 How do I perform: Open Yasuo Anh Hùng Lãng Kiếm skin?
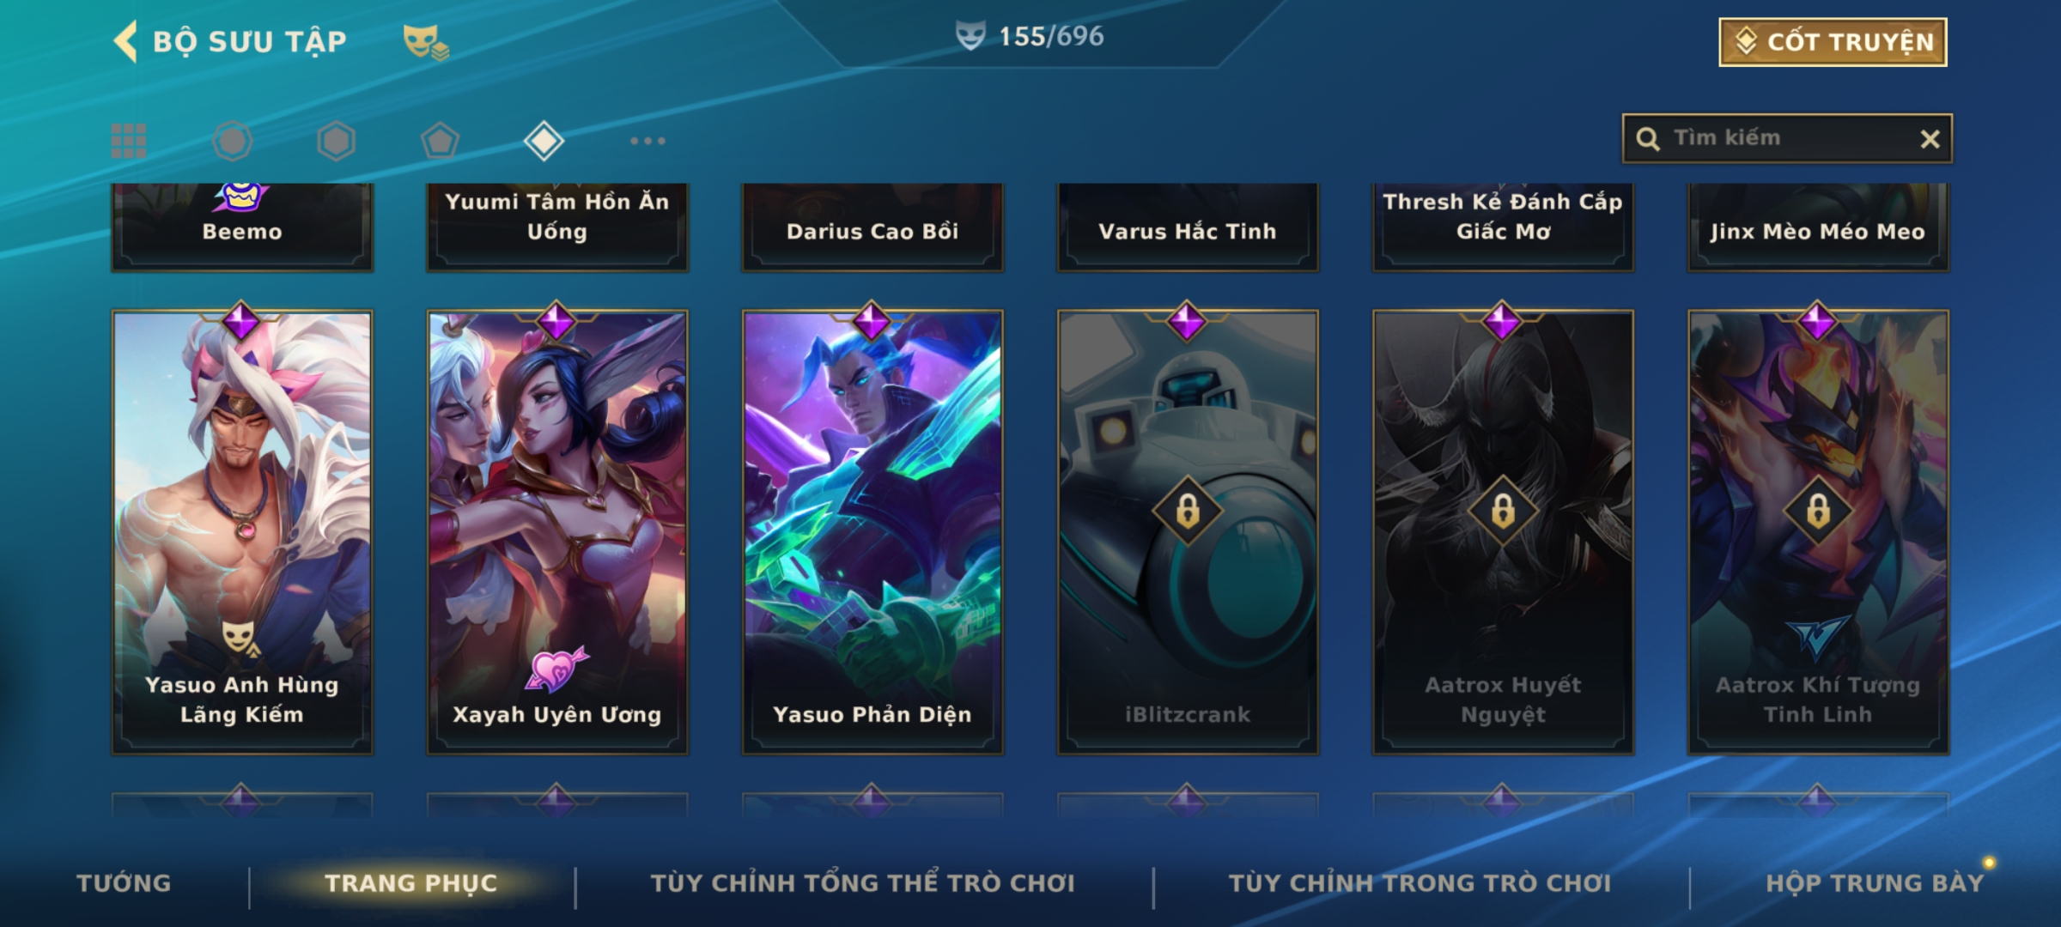[242, 532]
